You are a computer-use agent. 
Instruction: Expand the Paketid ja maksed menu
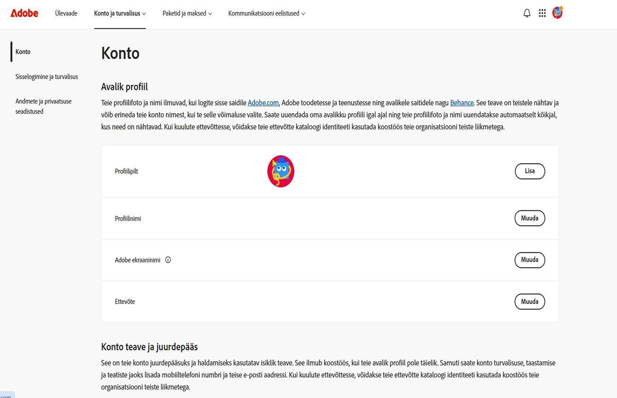(x=187, y=13)
